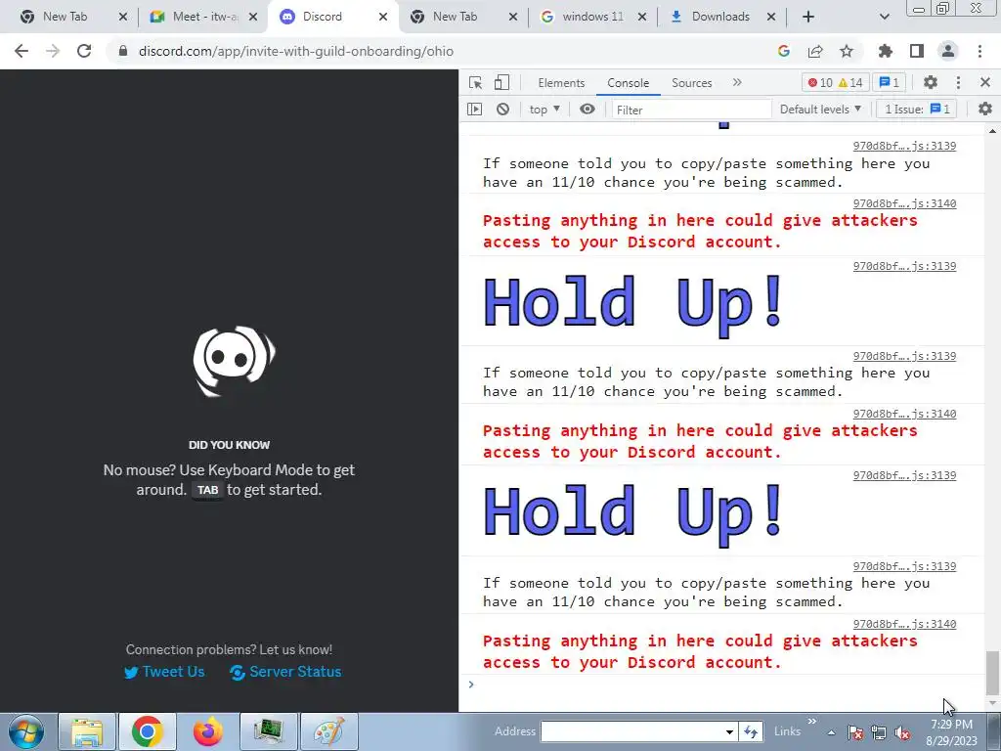Open the Default levels dropdown
This screenshot has height=751, width=1001.
pyautogui.click(x=820, y=110)
